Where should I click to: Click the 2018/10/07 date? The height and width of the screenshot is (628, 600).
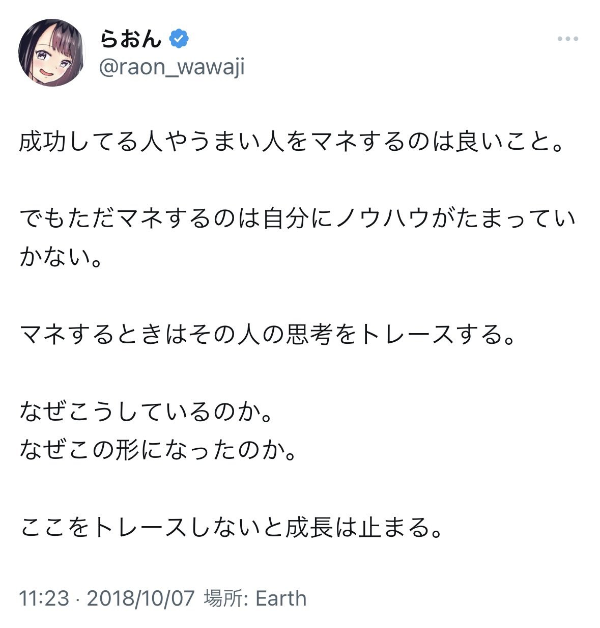point(140,598)
